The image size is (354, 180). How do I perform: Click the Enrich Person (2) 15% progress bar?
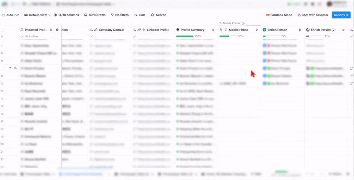point(315,36)
